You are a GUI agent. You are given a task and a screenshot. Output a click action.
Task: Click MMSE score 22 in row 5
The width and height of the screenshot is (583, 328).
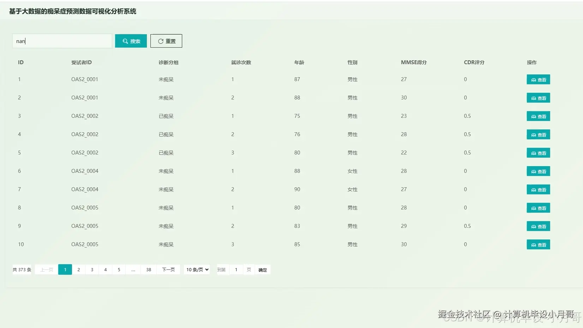tap(404, 153)
